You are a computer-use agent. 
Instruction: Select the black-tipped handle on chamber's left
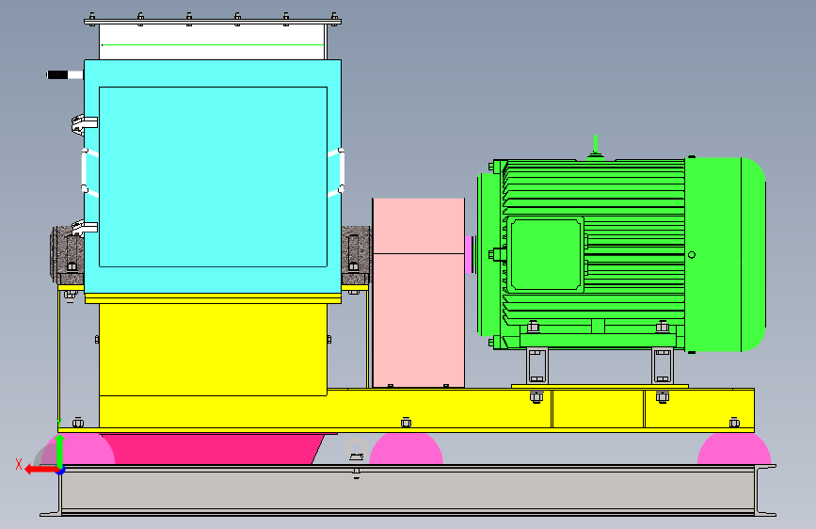(x=65, y=75)
